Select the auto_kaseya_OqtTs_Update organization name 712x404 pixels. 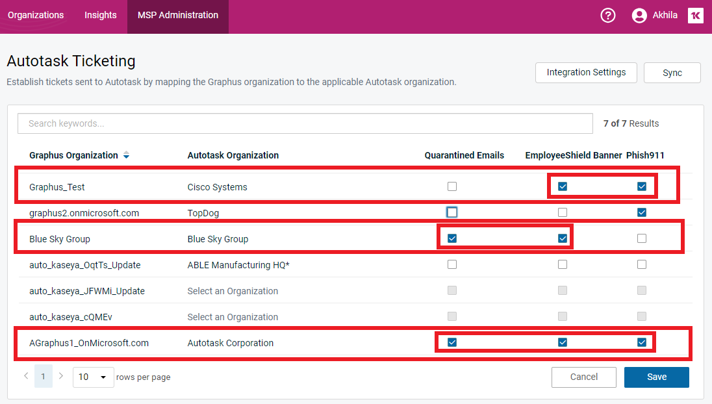coord(85,264)
